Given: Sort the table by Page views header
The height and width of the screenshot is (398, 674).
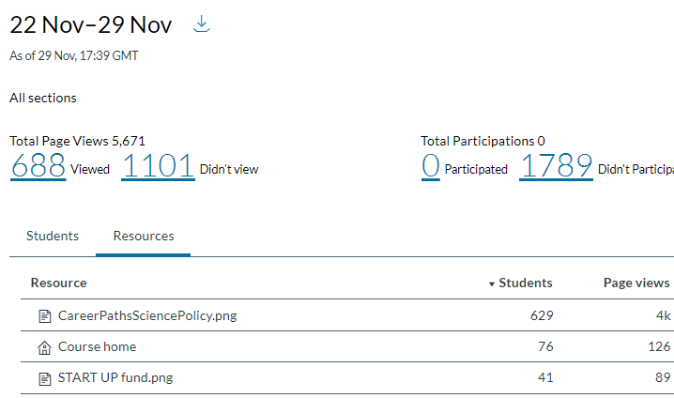Looking at the screenshot, I should [636, 283].
